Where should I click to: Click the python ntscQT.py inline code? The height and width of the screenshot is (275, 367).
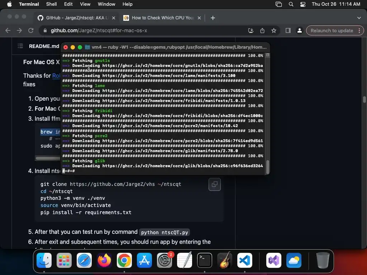(x=165, y=232)
